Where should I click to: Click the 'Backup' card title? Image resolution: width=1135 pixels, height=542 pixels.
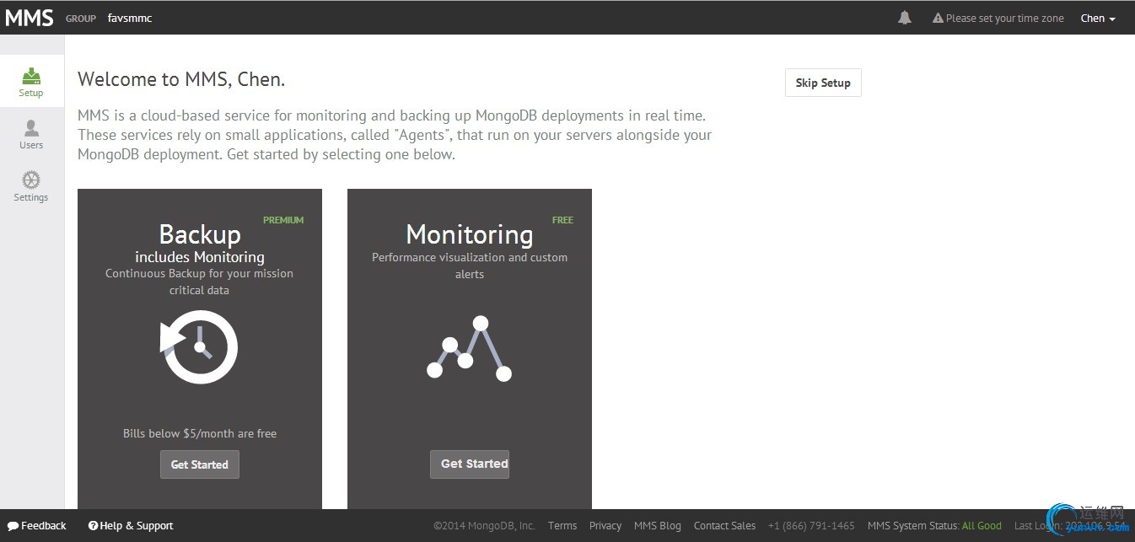click(x=200, y=234)
